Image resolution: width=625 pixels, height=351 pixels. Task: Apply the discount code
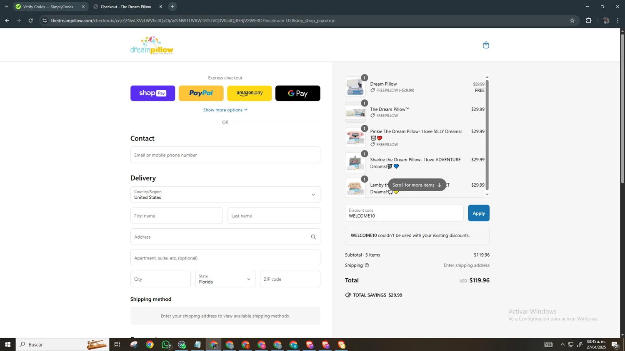[x=479, y=213]
